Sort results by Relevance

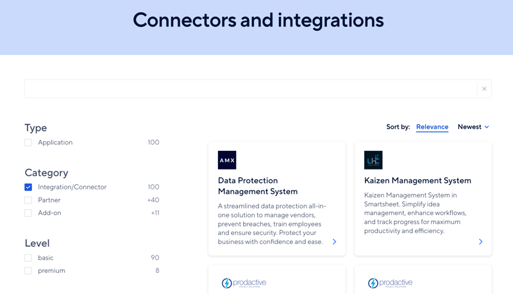[x=432, y=127]
